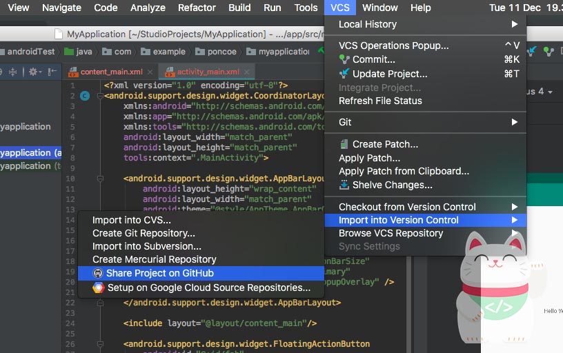The image size is (563, 353).
Task: Choose Apply Patch from Clipboard...
Action: pyautogui.click(x=426, y=172)
